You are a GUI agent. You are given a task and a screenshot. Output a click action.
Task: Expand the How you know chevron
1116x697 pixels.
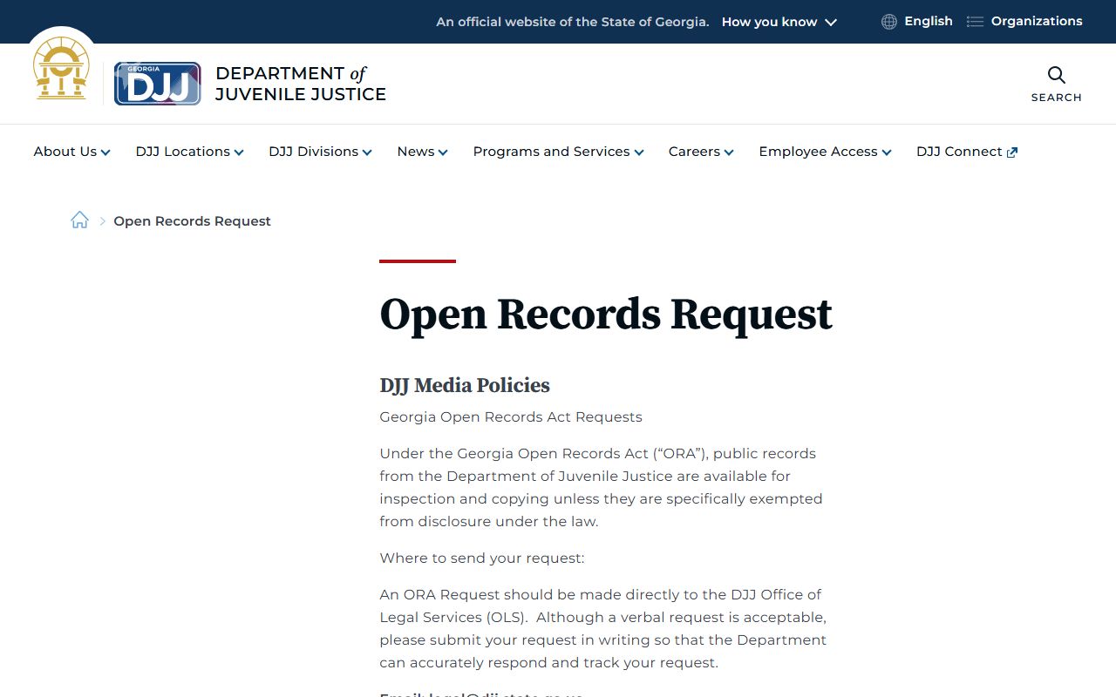point(831,23)
